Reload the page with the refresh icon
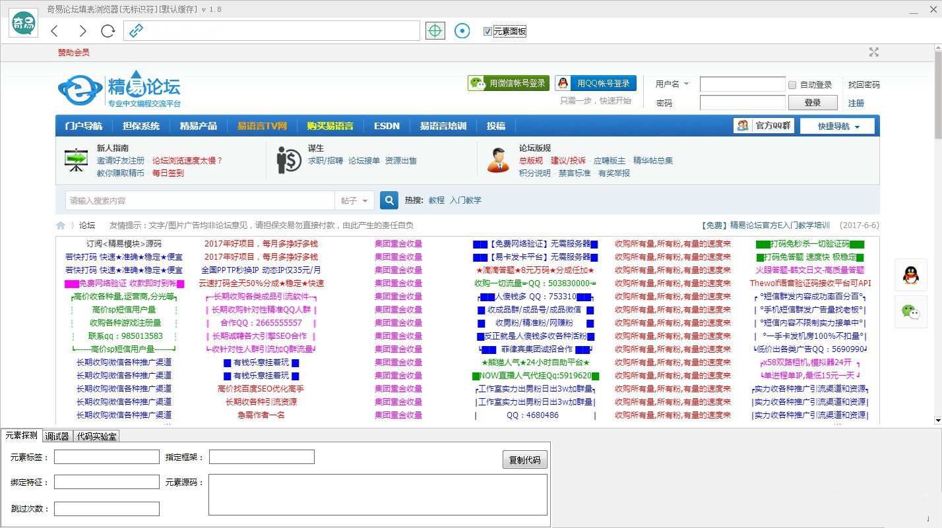This screenshot has width=942, height=528. [x=108, y=31]
